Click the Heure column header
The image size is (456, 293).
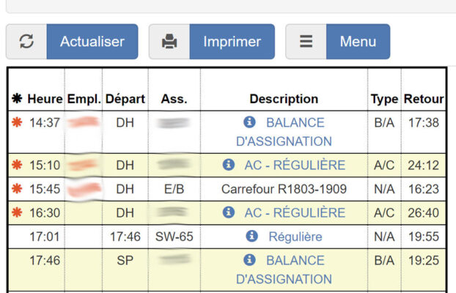click(45, 99)
